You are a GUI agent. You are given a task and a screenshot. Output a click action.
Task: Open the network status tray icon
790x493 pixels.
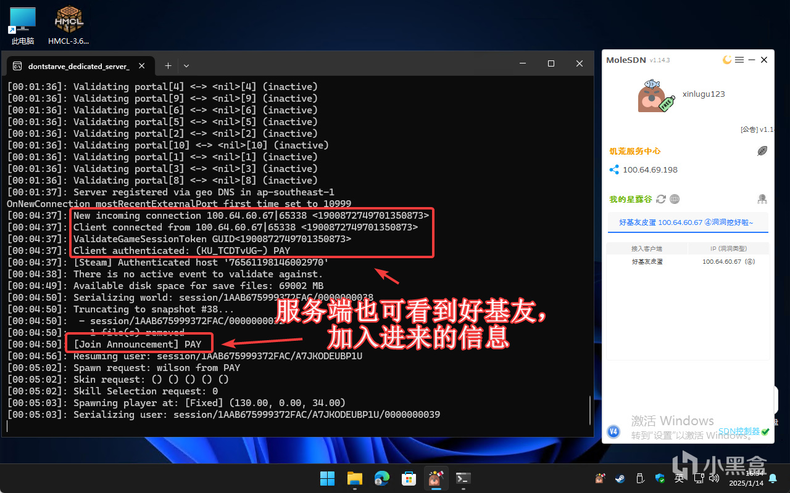click(x=698, y=478)
